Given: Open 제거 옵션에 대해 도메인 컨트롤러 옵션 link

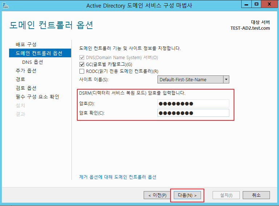Looking at the screenshot, I should point(118,177).
